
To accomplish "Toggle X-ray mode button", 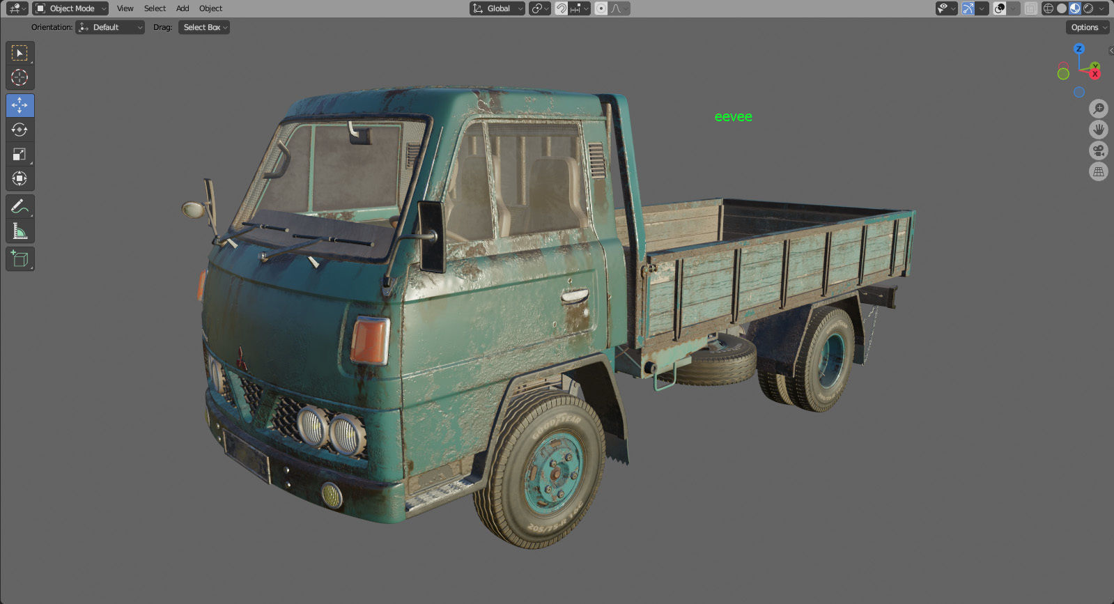I will point(1030,8).
